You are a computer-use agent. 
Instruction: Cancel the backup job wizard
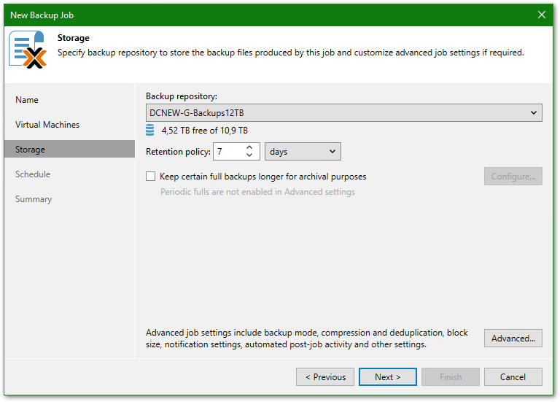pos(513,377)
